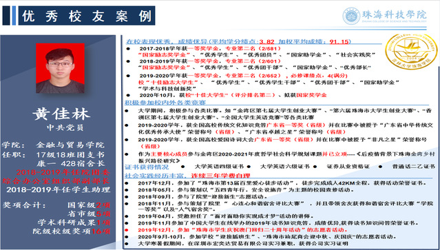
Task: Click the 中共党员 label under the name
Action: [65, 128]
